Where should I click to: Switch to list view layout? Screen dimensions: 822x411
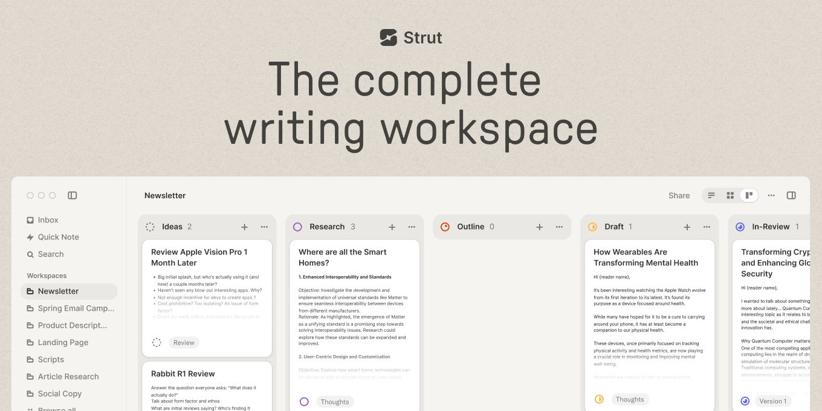click(x=711, y=195)
